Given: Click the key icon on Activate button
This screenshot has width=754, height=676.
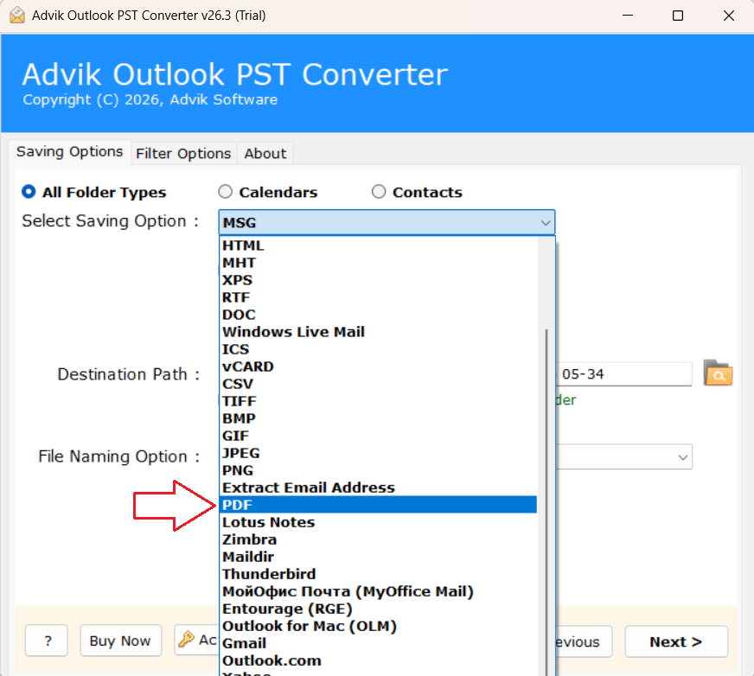Looking at the screenshot, I should (x=186, y=639).
